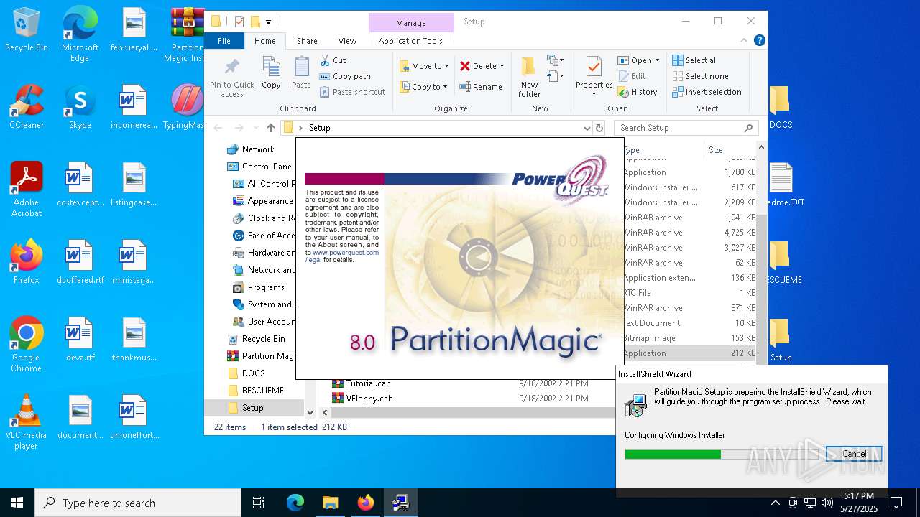Click the Search Setup field
This screenshot has height=517, width=920.
pos(686,128)
